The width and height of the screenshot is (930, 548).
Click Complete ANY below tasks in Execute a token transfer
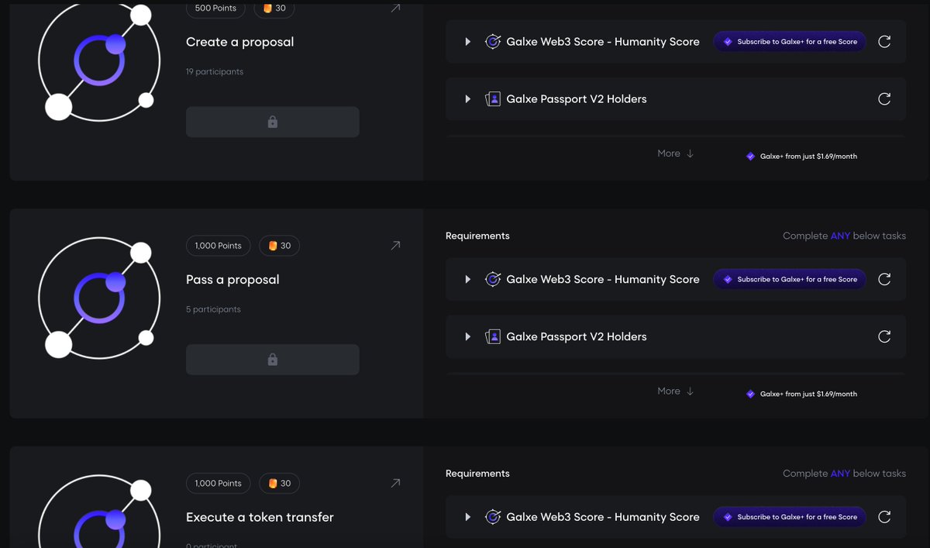pyautogui.click(x=844, y=474)
